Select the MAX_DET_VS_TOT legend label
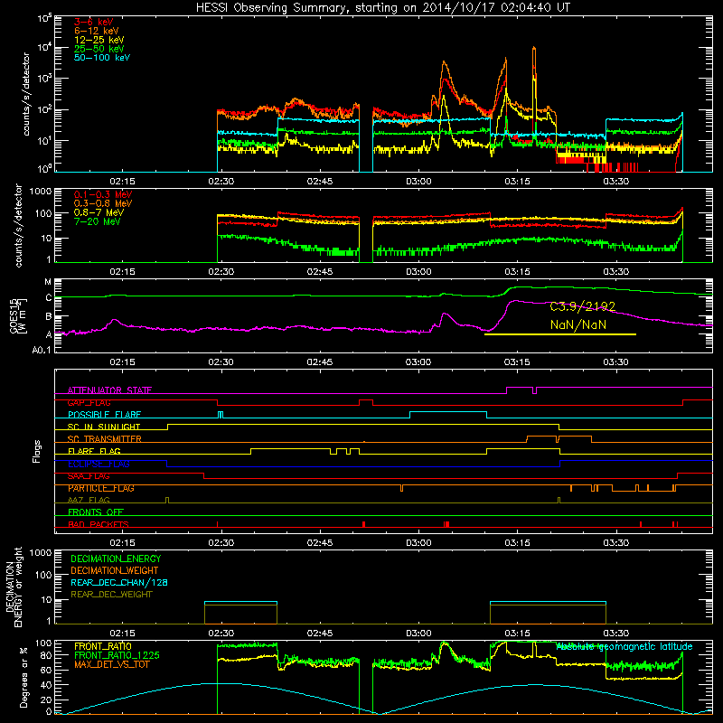 click(111, 664)
